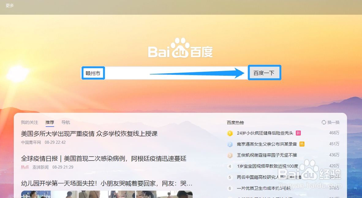Click the 08-29 22:42 timestamp
Screen dimensions: 362x198
point(55,142)
